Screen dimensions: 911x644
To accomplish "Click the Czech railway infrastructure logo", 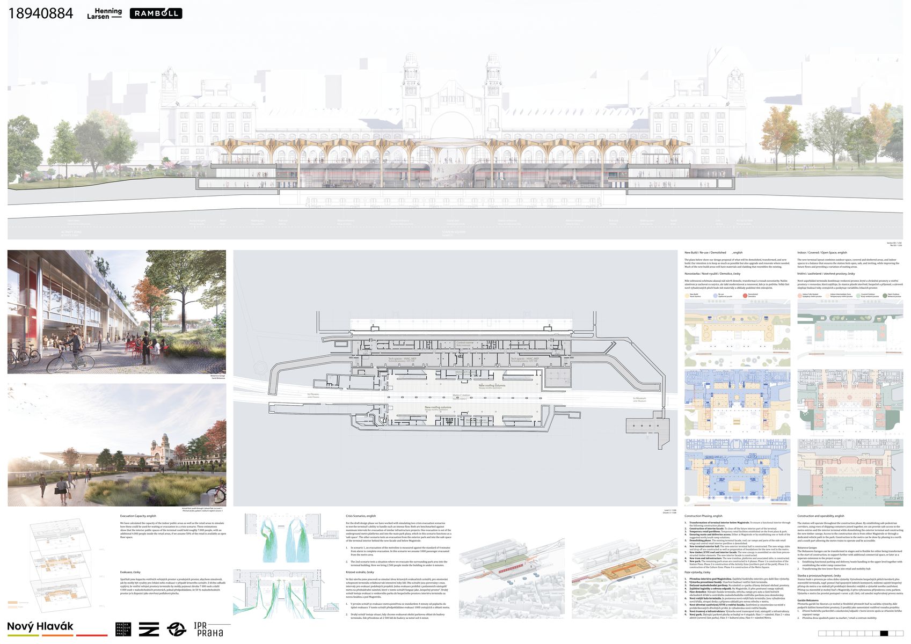I will (x=149, y=630).
